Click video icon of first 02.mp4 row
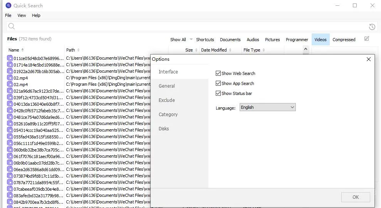The image size is (381, 208). pos(10,78)
